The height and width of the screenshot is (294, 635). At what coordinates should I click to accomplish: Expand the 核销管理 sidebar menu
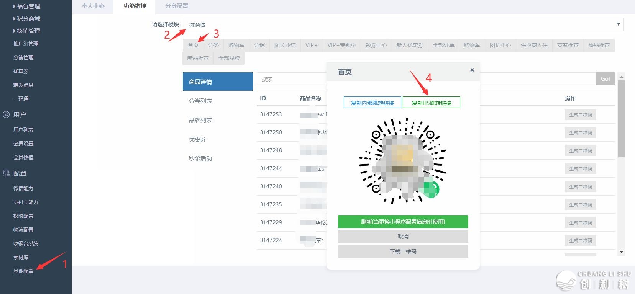(x=26, y=31)
